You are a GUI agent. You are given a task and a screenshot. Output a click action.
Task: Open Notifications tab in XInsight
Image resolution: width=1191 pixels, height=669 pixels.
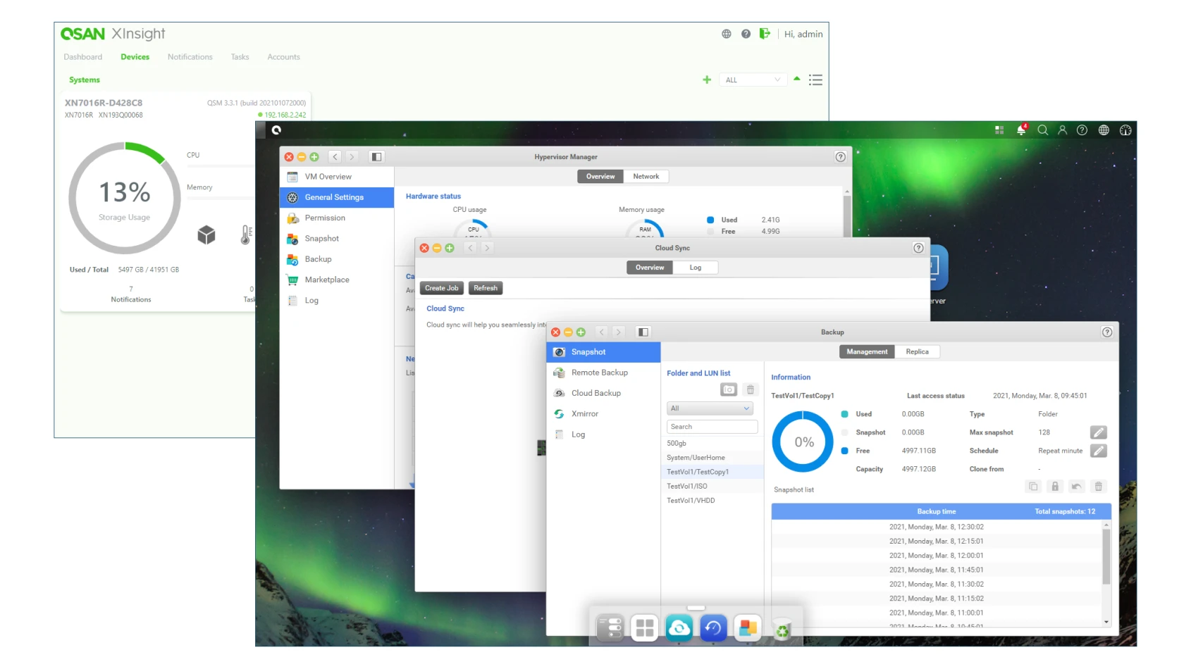pyautogui.click(x=190, y=57)
